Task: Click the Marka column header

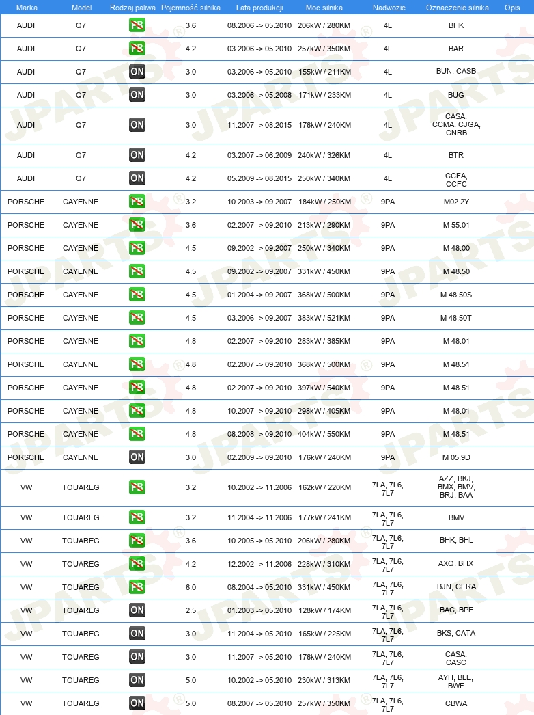Action: [27, 8]
